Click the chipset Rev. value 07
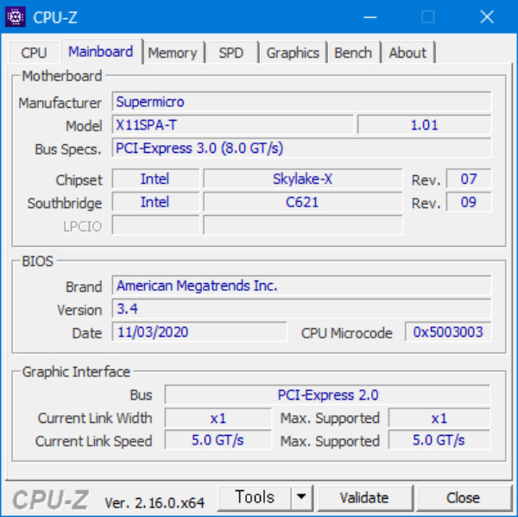The image size is (518, 517). [x=469, y=179]
